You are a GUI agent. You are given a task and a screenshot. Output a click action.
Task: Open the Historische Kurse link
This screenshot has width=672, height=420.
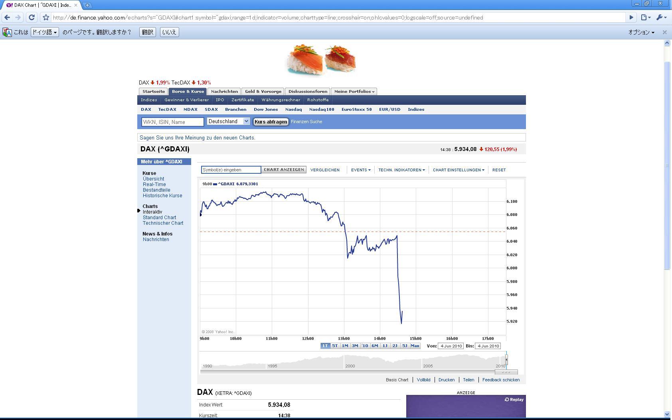coord(162,196)
